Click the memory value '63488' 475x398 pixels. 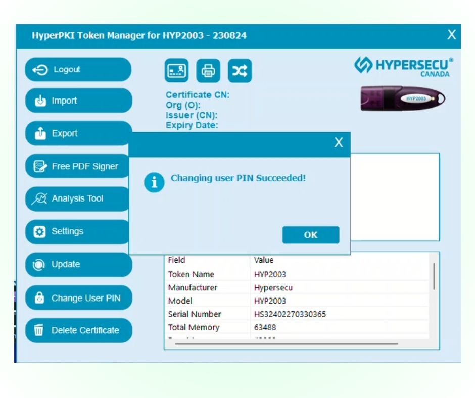265,327
